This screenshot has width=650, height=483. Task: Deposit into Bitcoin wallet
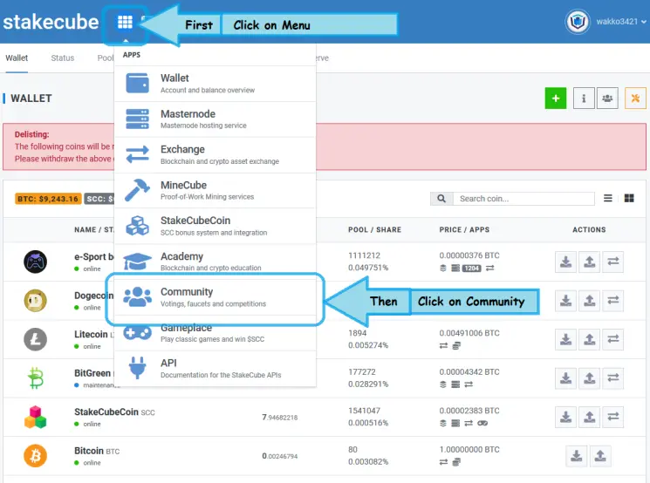(x=576, y=456)
